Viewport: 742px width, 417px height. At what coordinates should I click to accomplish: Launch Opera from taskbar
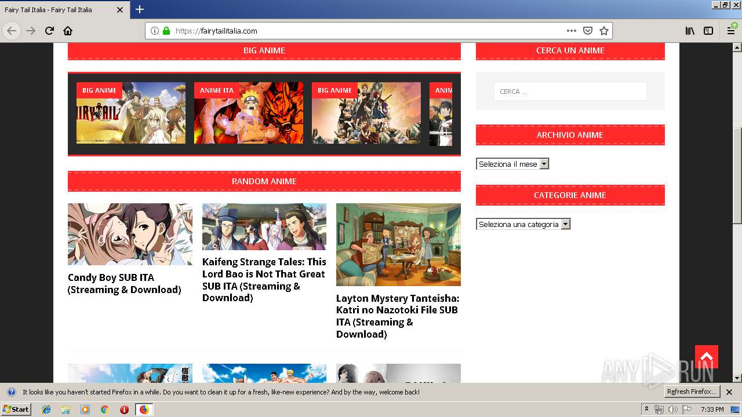(x=124, y=409)
